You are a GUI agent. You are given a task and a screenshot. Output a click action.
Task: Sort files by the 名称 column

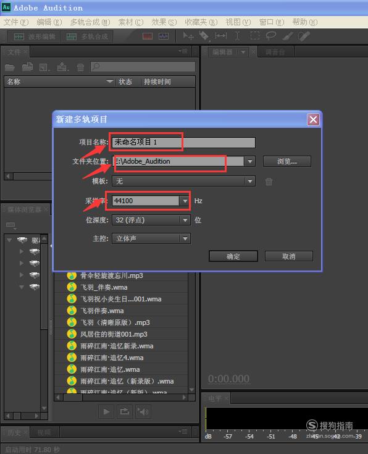pyautogui.click(x=60, y=82)
